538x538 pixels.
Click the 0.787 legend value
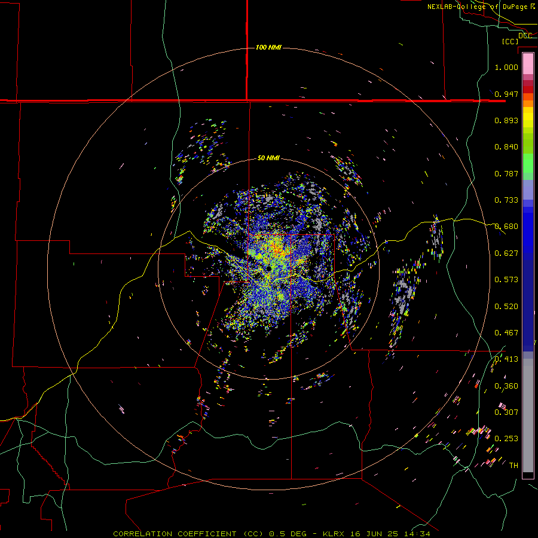click(x=506, y=173)
